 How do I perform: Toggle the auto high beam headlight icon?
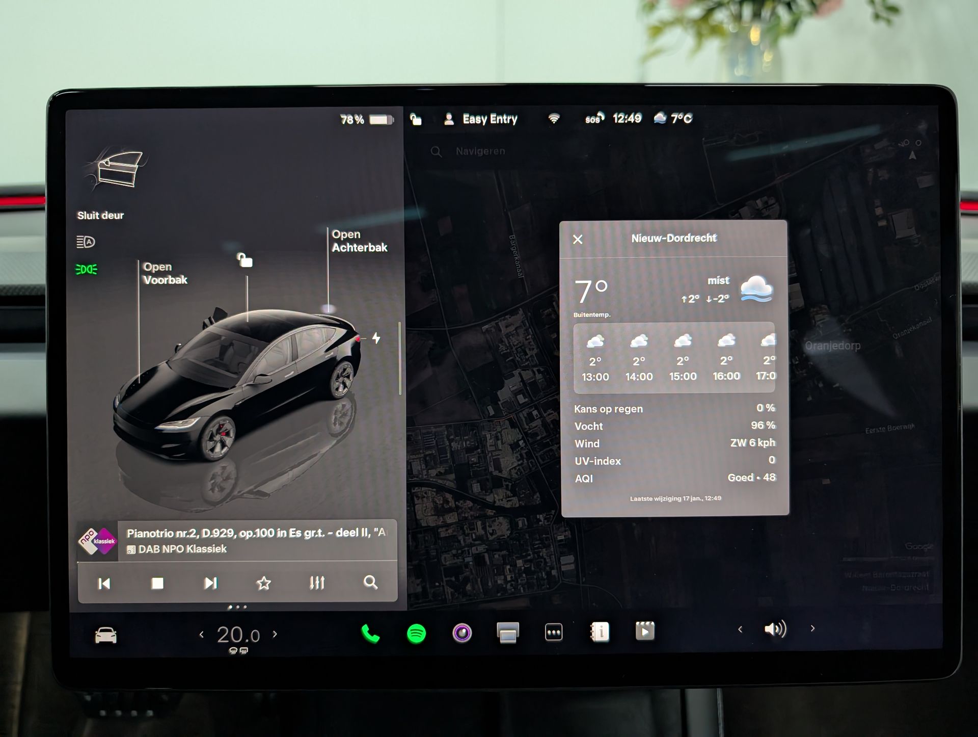(x=86, y=242)
